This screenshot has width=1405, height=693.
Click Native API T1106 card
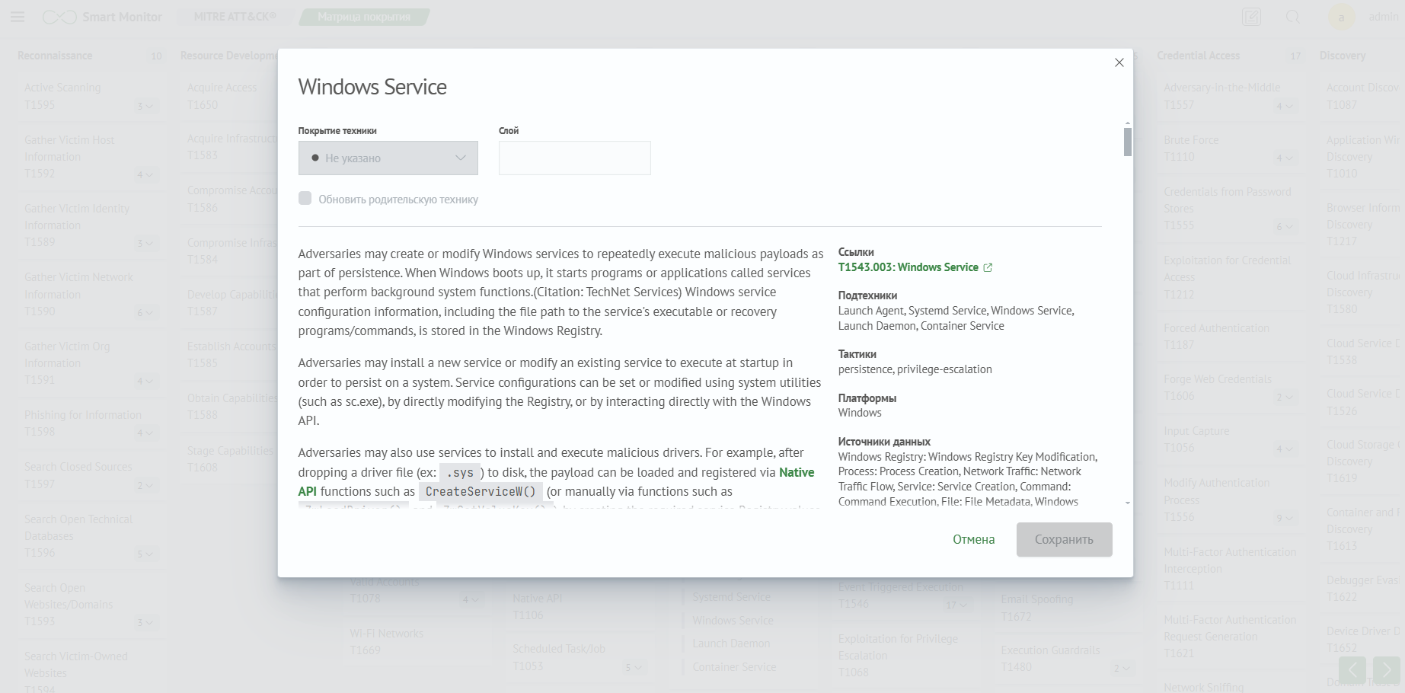click(x=579, y=607)
